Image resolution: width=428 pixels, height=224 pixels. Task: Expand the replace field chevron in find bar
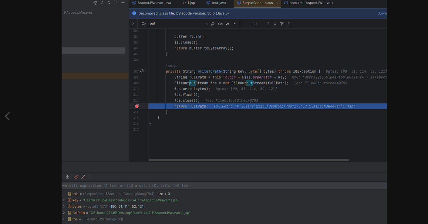point(133,24)
